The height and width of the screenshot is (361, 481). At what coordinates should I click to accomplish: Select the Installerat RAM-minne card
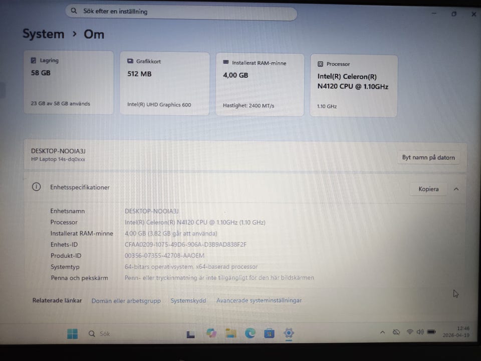(x=260, y=85)
